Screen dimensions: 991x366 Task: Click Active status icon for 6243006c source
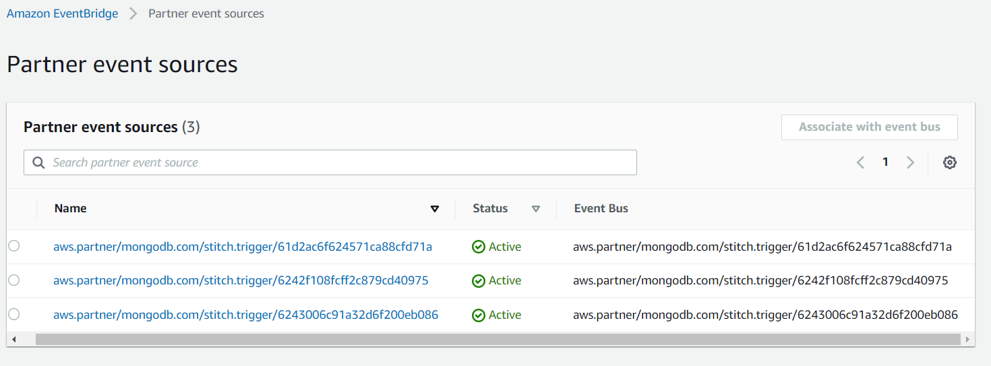(x=479, y=315)
